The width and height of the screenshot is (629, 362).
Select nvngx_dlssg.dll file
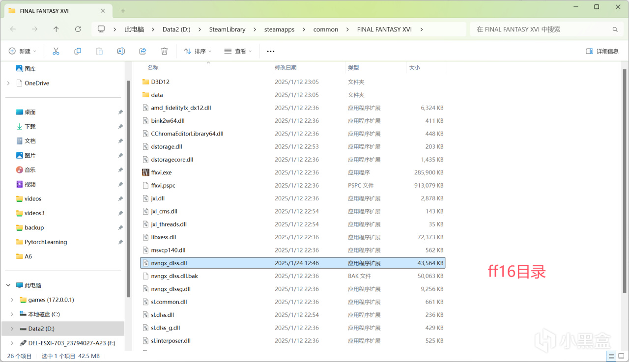click(x=171, y=289)
